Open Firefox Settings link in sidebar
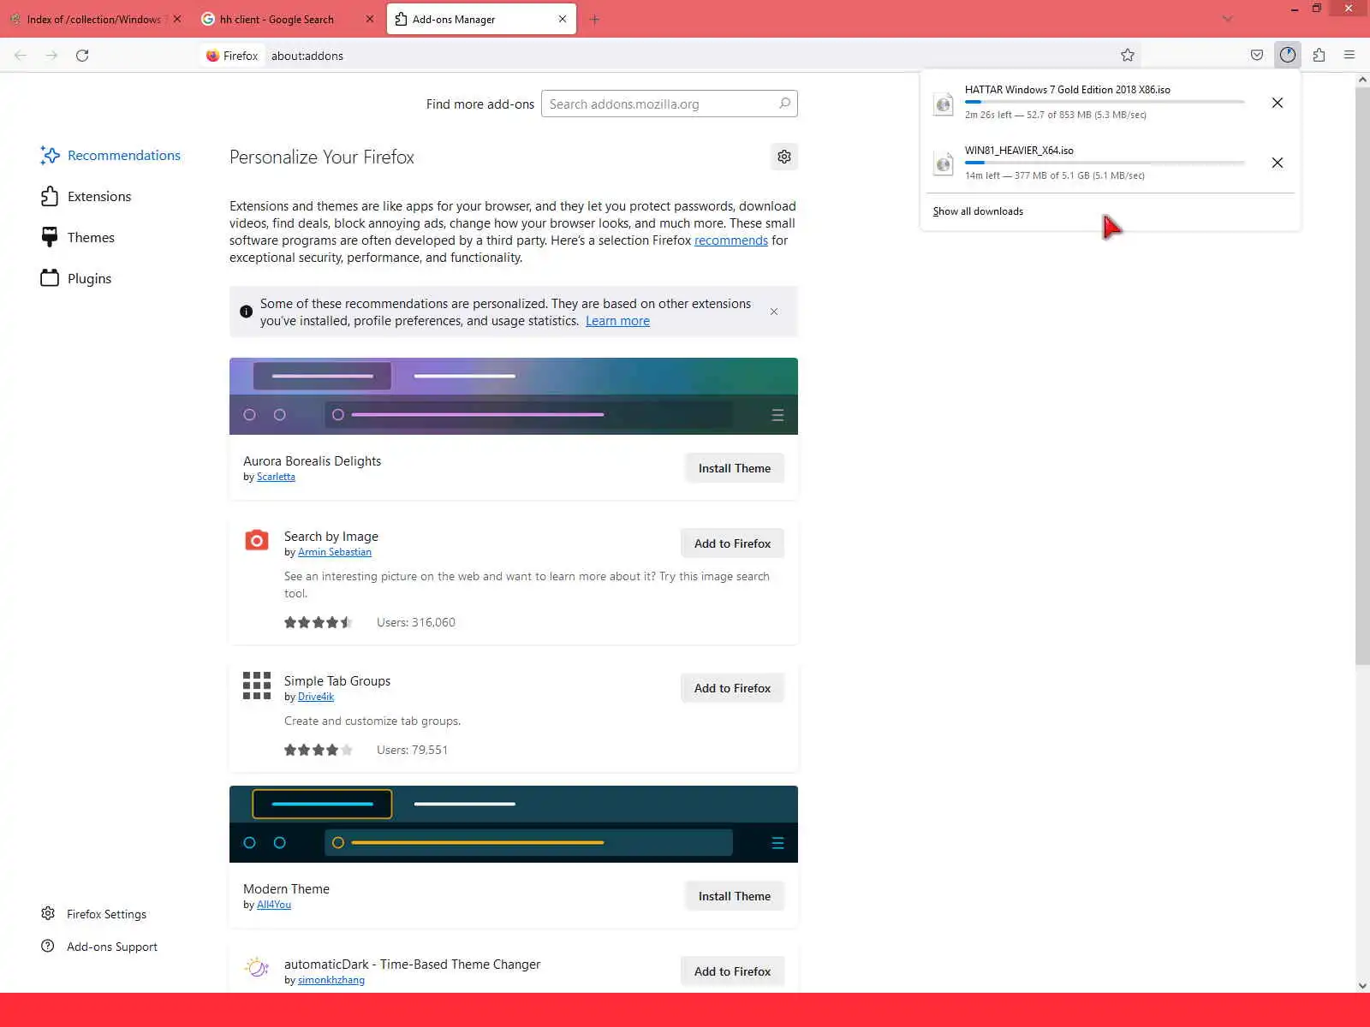Screen dimensions: 1370x1027 click(94, 914)
